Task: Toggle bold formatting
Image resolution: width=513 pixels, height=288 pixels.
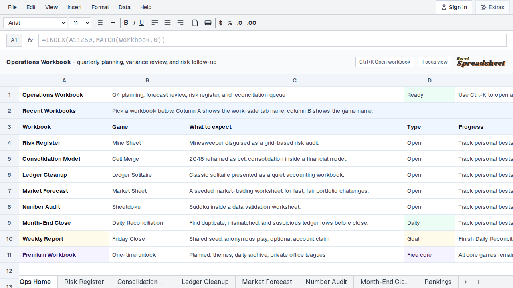Action: (x=126, y=23)
